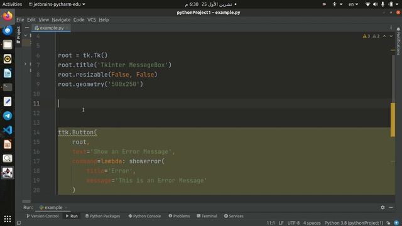The width and height of the screenshot is (402, 226).
Task: Open editor tabs more-options menu
Action: (x=391, y=28)
